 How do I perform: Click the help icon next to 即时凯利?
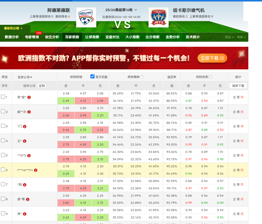[x=210, y=77]
